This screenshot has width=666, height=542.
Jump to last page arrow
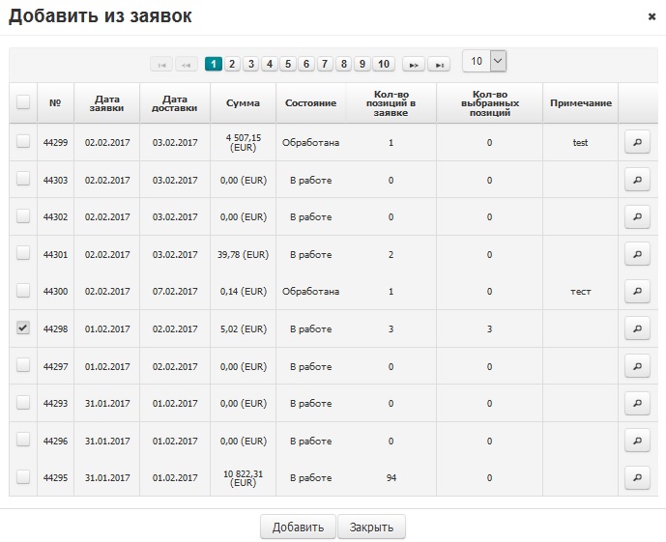click(439, 64)
